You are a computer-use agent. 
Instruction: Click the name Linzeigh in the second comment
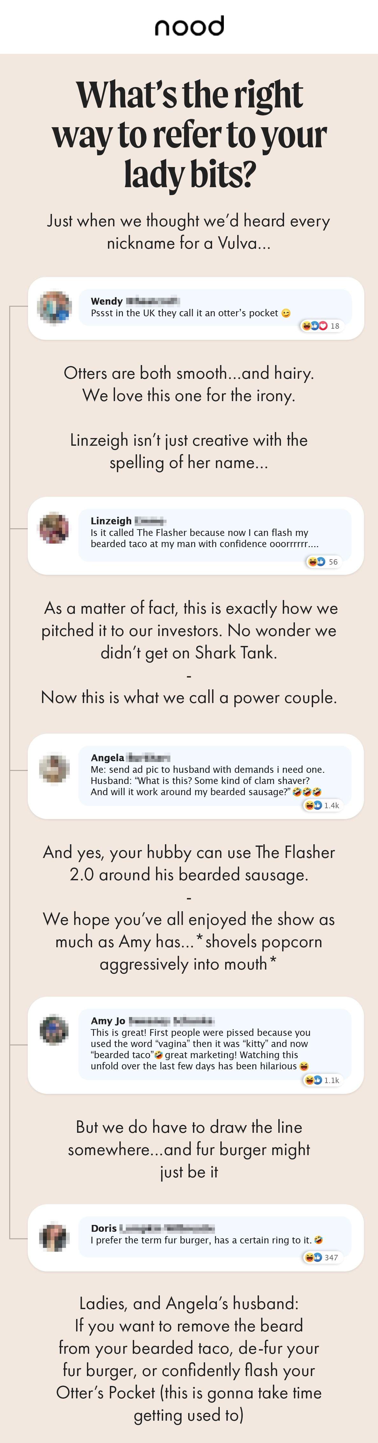[x=111, y=520]
